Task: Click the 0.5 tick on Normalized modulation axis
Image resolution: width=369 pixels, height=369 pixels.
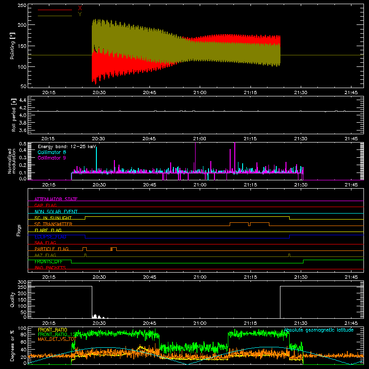Action: point(23,144)
